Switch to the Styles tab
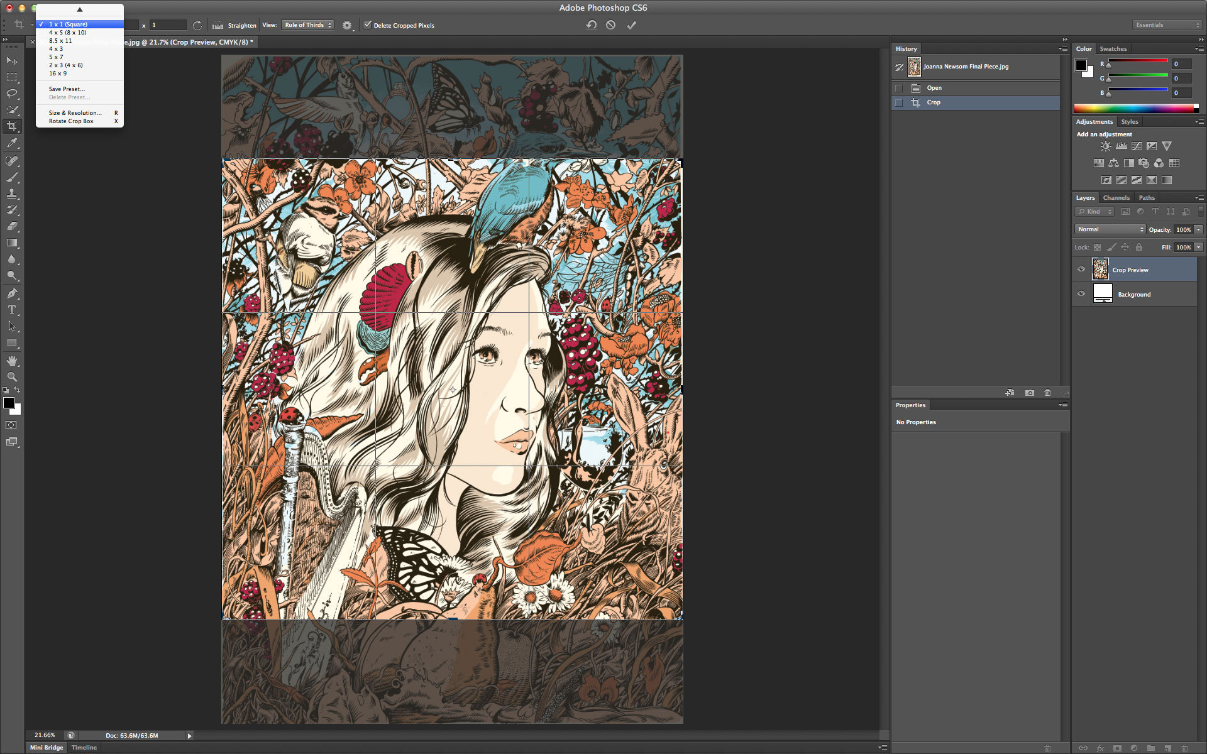 click(1130, 121)
